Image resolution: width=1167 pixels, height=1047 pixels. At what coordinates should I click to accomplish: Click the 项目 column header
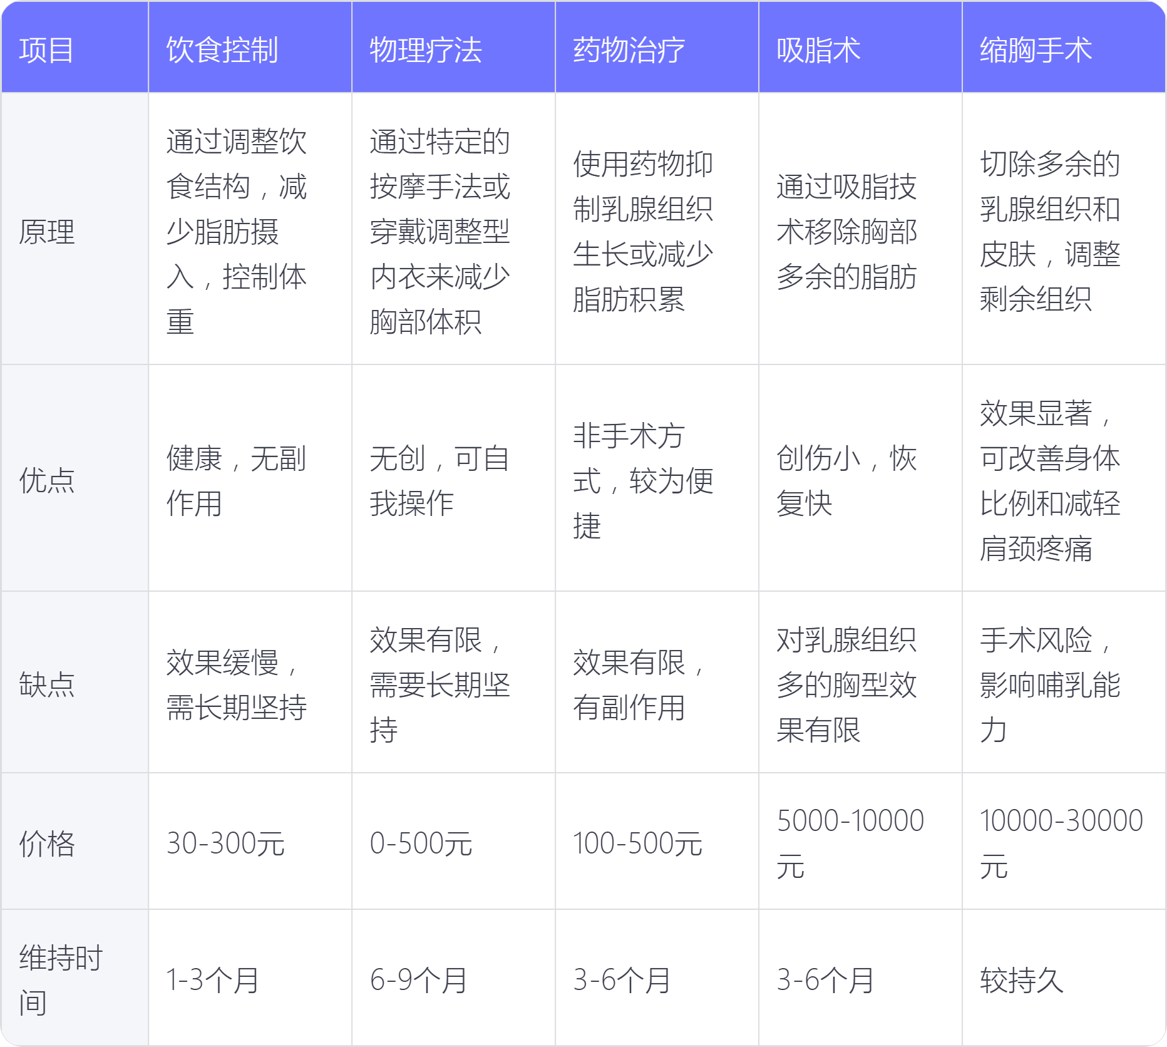click(x=47, y=50)
